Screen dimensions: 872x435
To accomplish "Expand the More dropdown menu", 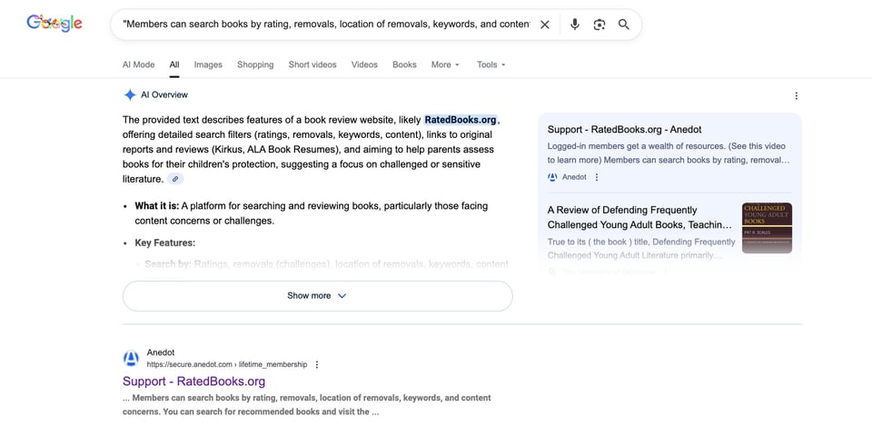I will [x=445, y=64].
